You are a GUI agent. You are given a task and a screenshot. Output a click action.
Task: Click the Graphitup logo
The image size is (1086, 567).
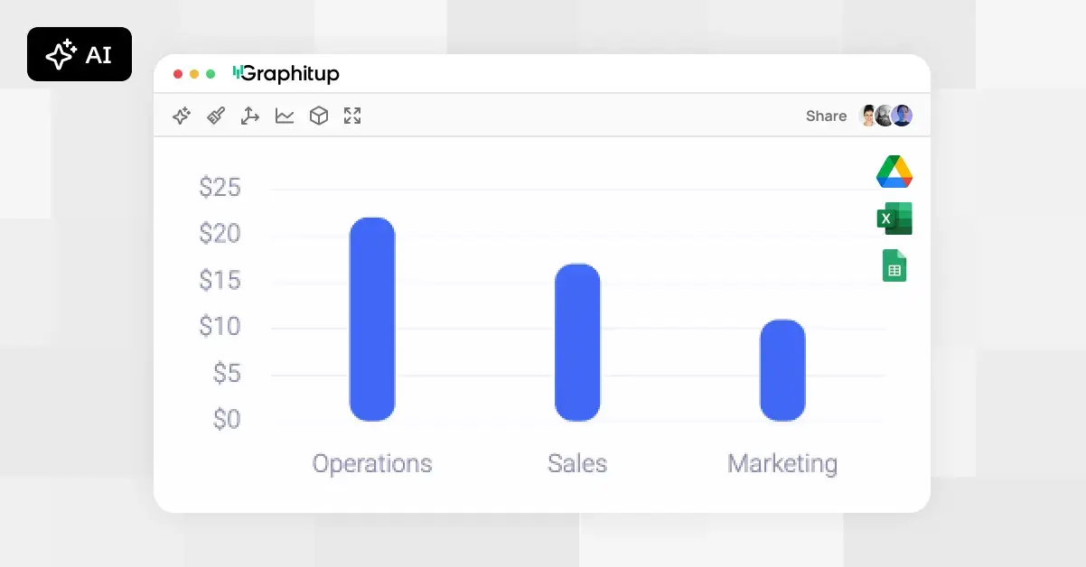pos(286,74)
